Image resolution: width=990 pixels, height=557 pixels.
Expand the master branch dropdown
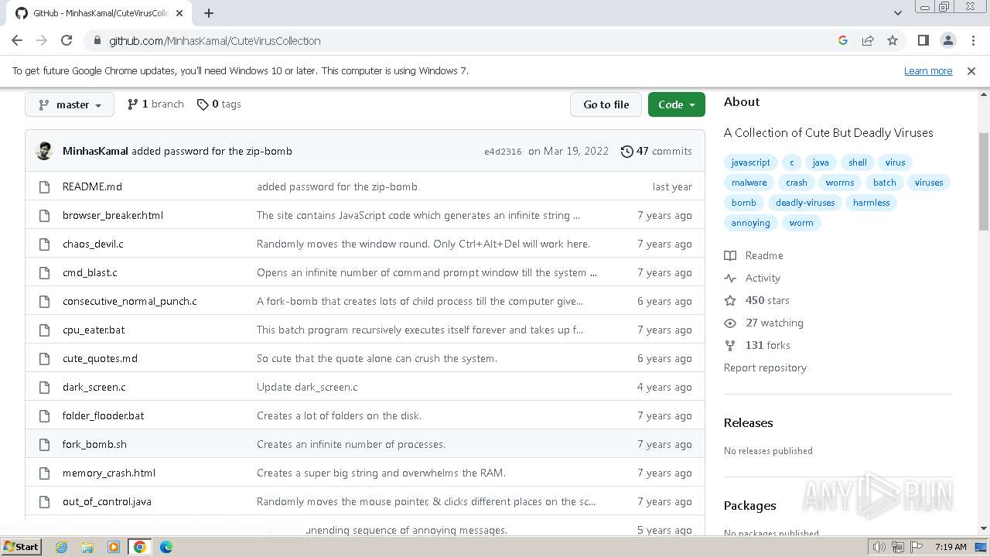coord(70,104)
